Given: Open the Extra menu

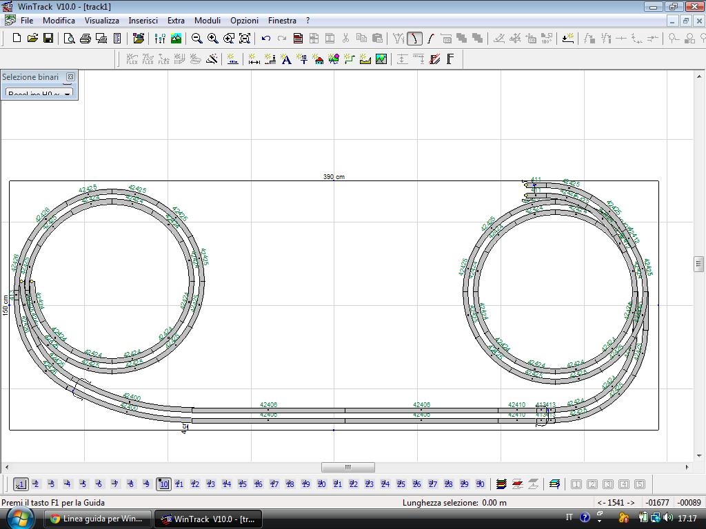Looking at the screenshot, I should pyautogui.click(x=176, y=20).
